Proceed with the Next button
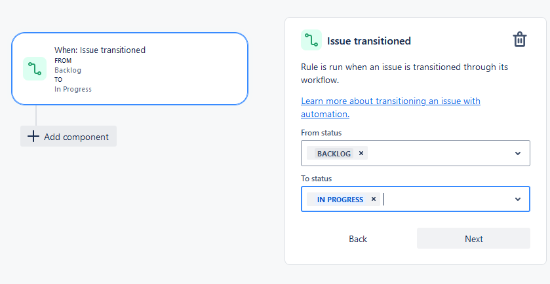Viewport: 550px width, 284px height. [x=473, y=238]
